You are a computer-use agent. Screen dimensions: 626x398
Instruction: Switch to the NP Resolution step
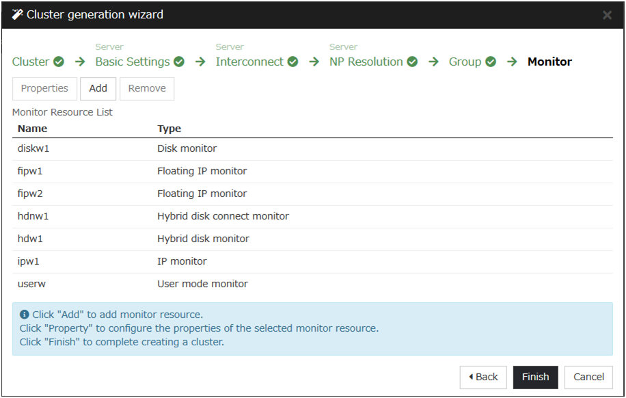[366, 62]
